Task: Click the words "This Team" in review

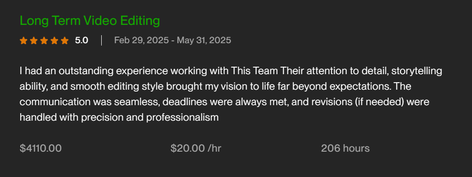Action: click(255, 71)
